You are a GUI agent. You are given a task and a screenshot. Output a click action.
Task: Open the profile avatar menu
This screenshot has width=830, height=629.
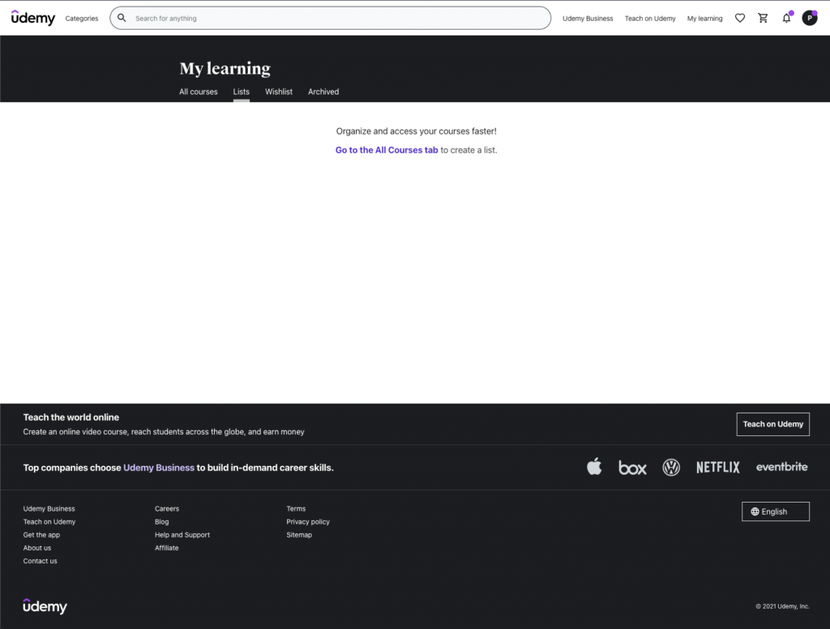(x=810, y=18)
